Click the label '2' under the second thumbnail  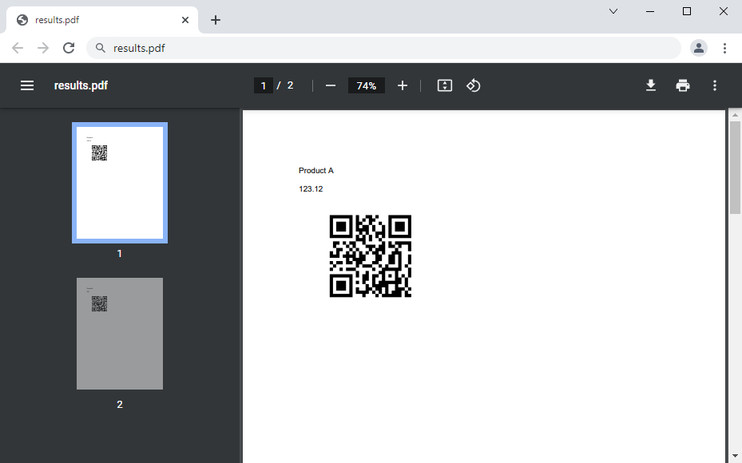point(120,405)
